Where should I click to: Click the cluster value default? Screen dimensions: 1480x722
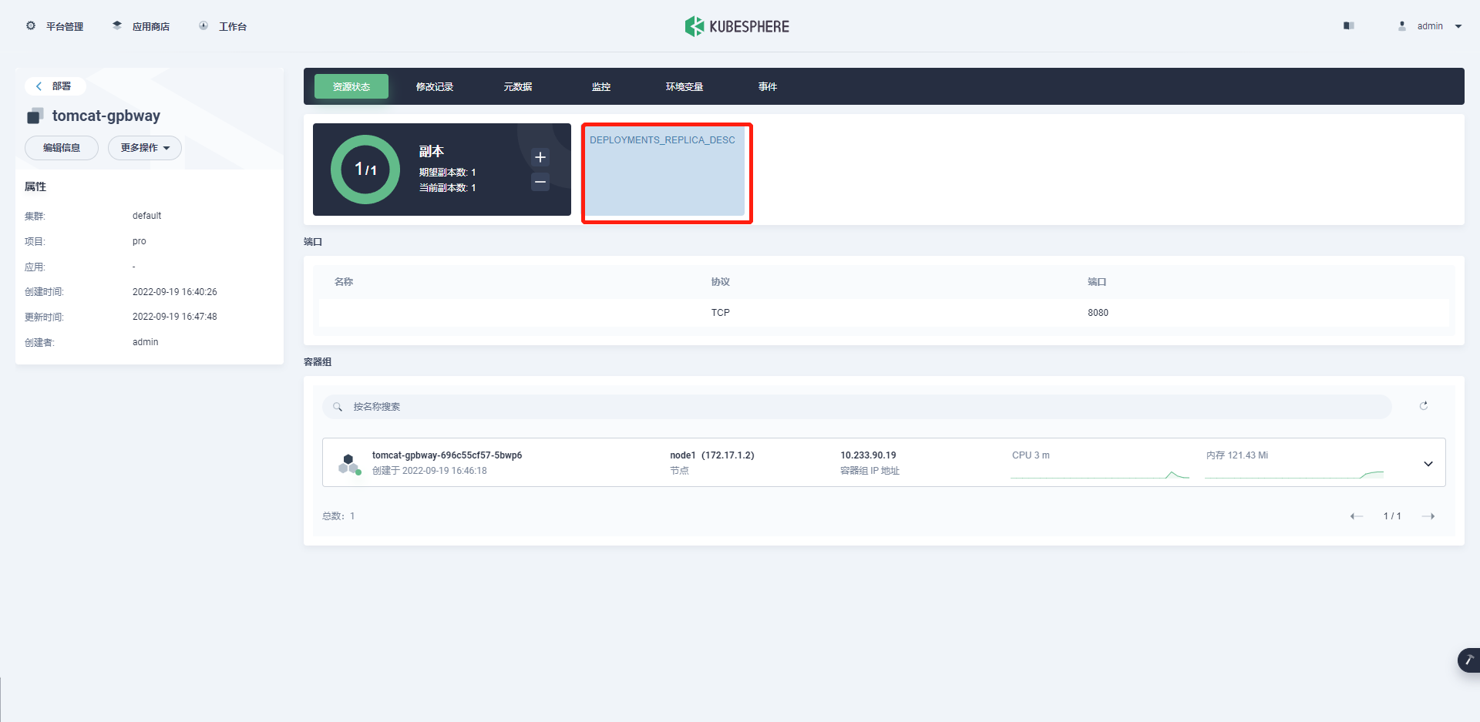click(x=147, y=216)
